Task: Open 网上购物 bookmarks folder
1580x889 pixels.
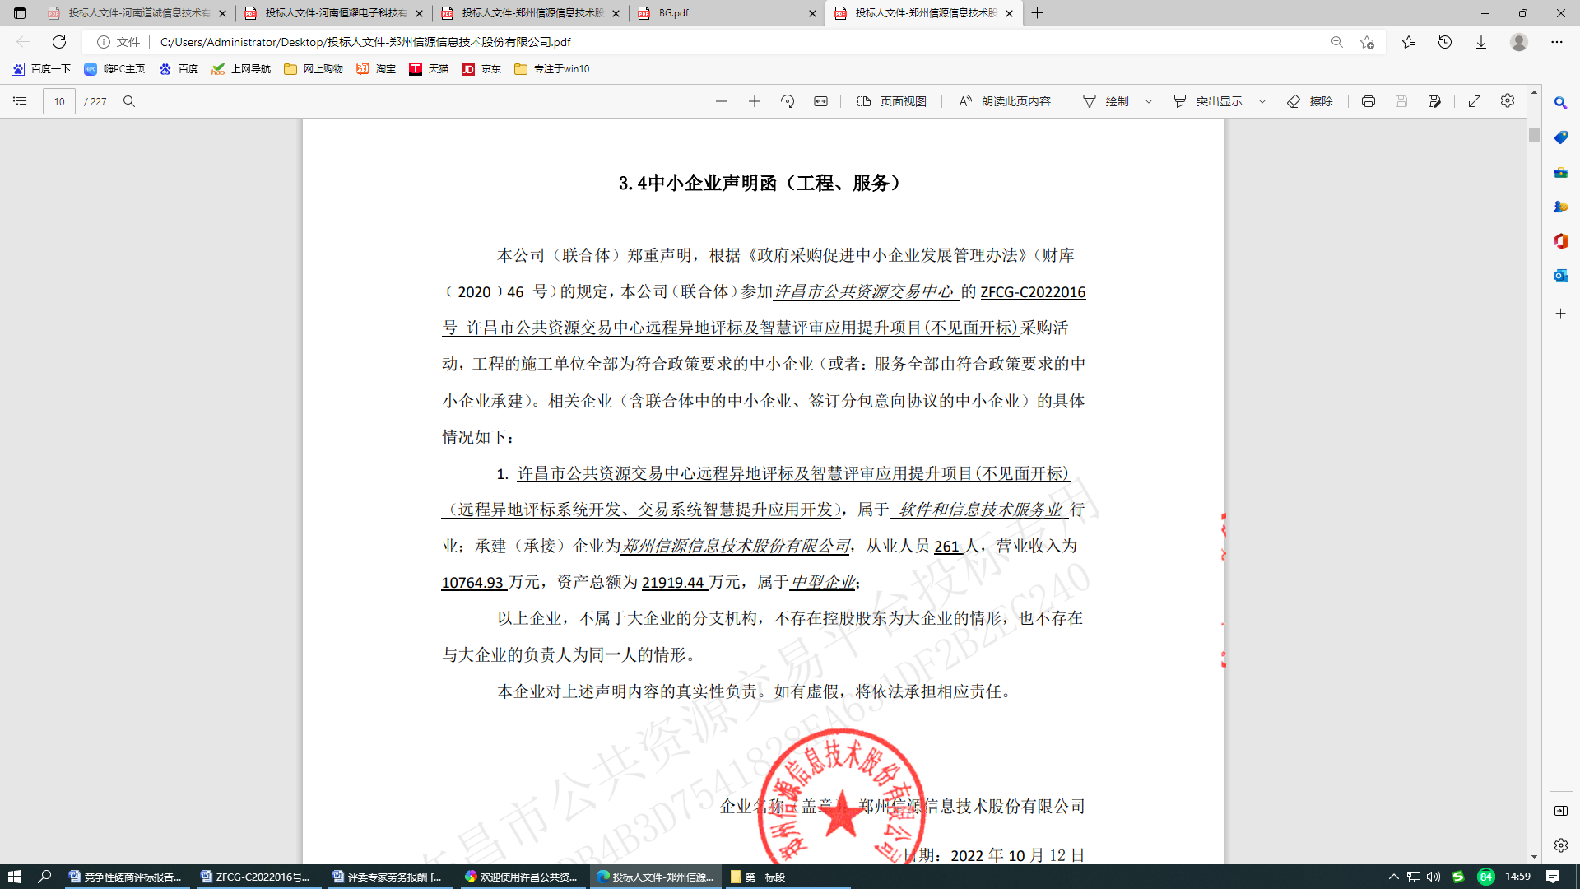Action: [314, 69]
